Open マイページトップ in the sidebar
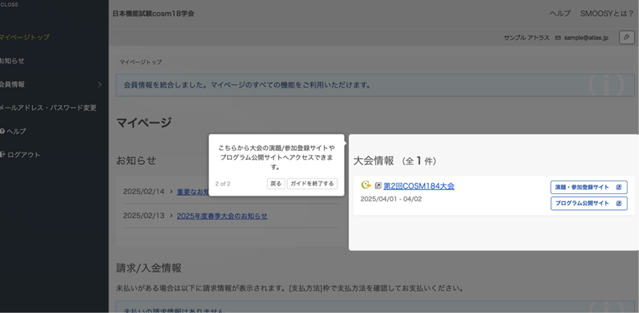 coord(25,37)
